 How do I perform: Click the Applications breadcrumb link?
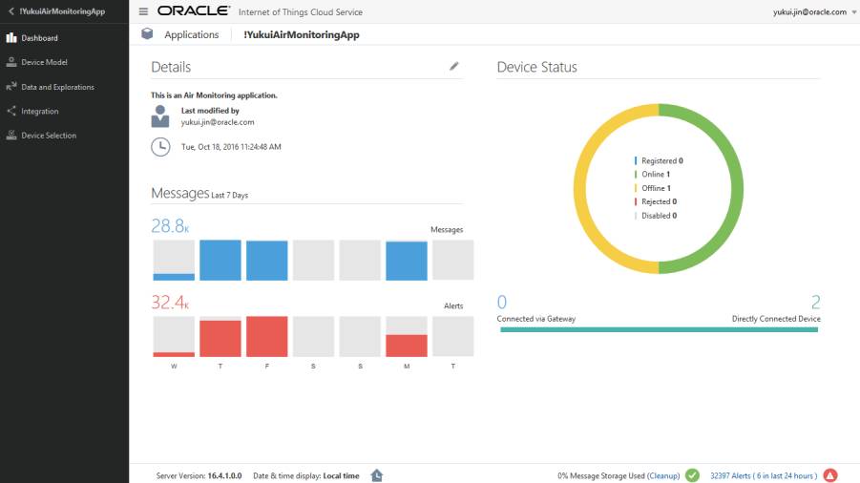pos(192,34)
